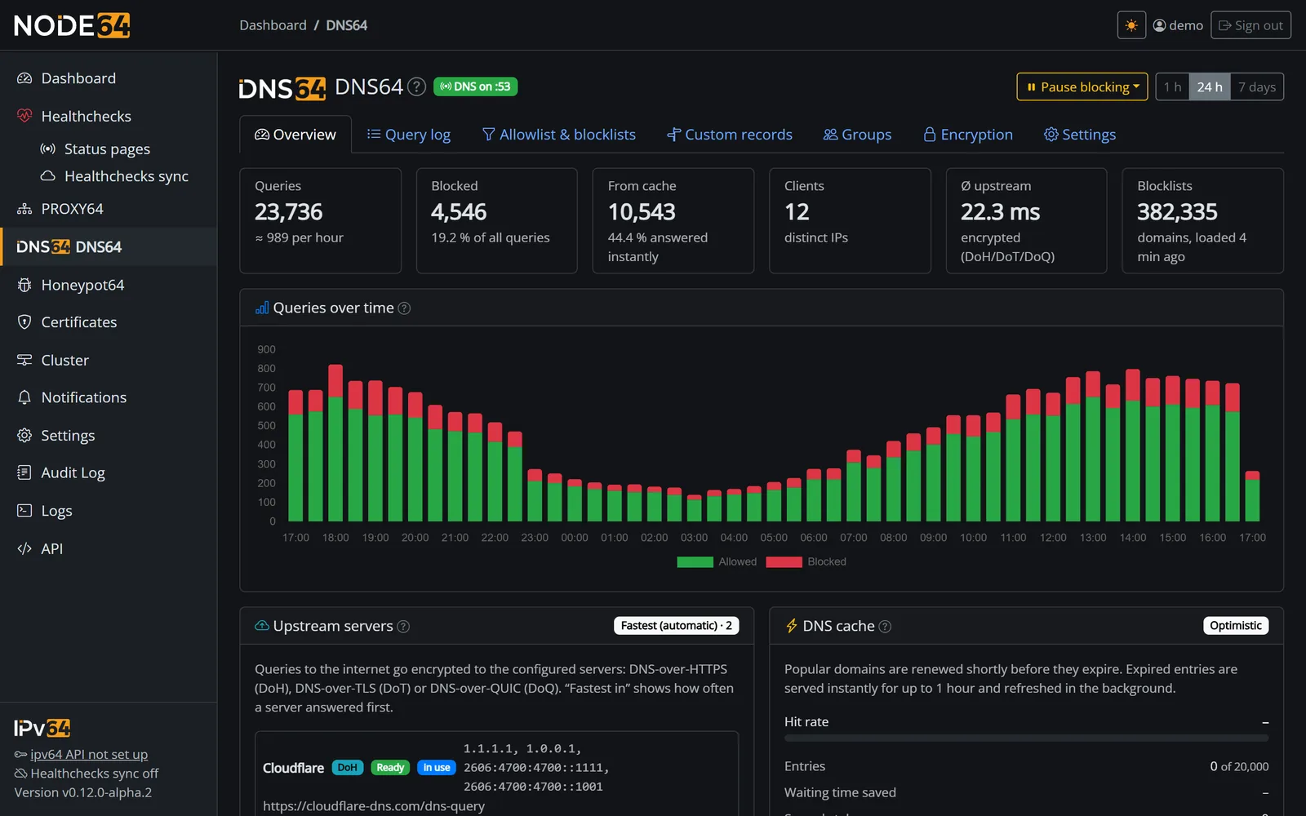Toggle light theme with the sun icon

point(1131,25)
